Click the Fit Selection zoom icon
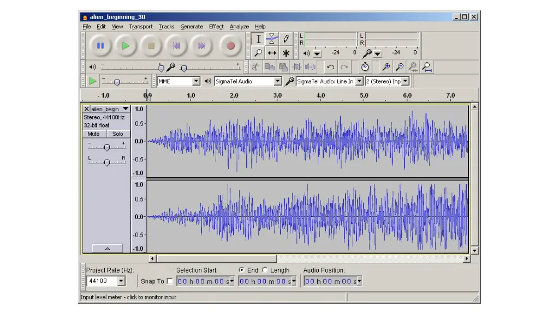 tap(413, 67)
